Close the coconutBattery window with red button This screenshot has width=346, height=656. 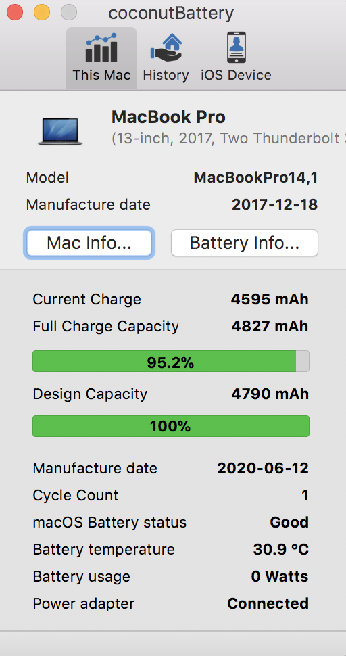[15, 13]
